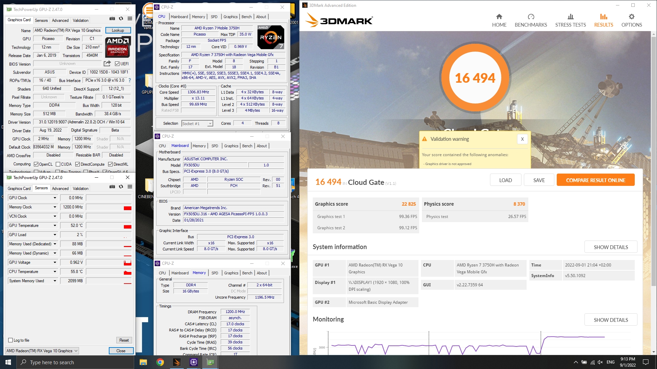
Task: Click camera icon in the GPU-Z Sensors window
Action: point(112,187)
